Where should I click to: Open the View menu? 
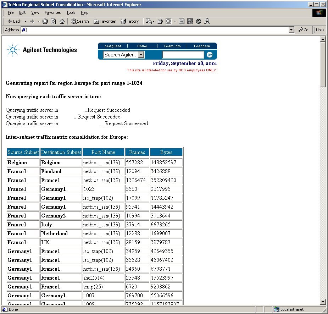coord(35,12)
